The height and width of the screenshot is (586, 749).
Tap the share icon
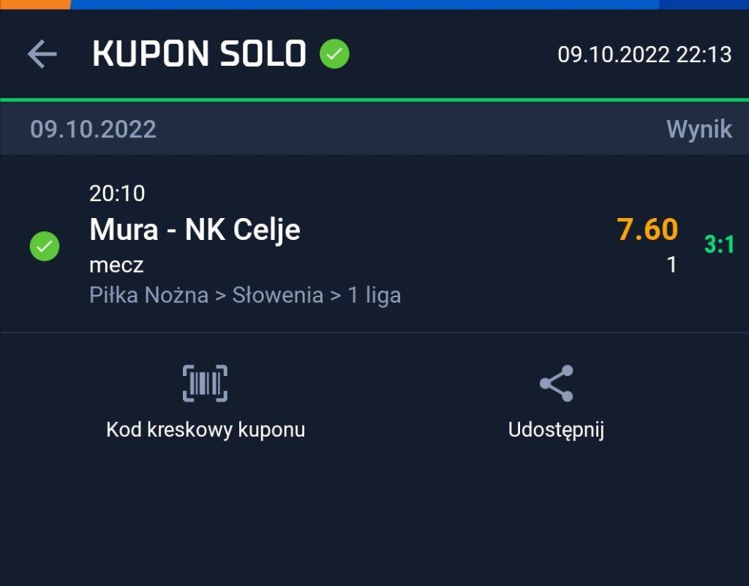556,383
